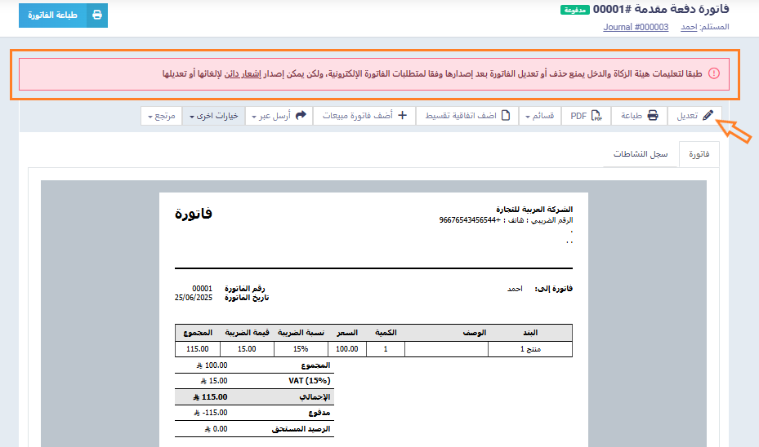Viewport: 759px width, 447px height.
Task: Click اضف اتفاقية تقسيط button
Action: point(467,116)
